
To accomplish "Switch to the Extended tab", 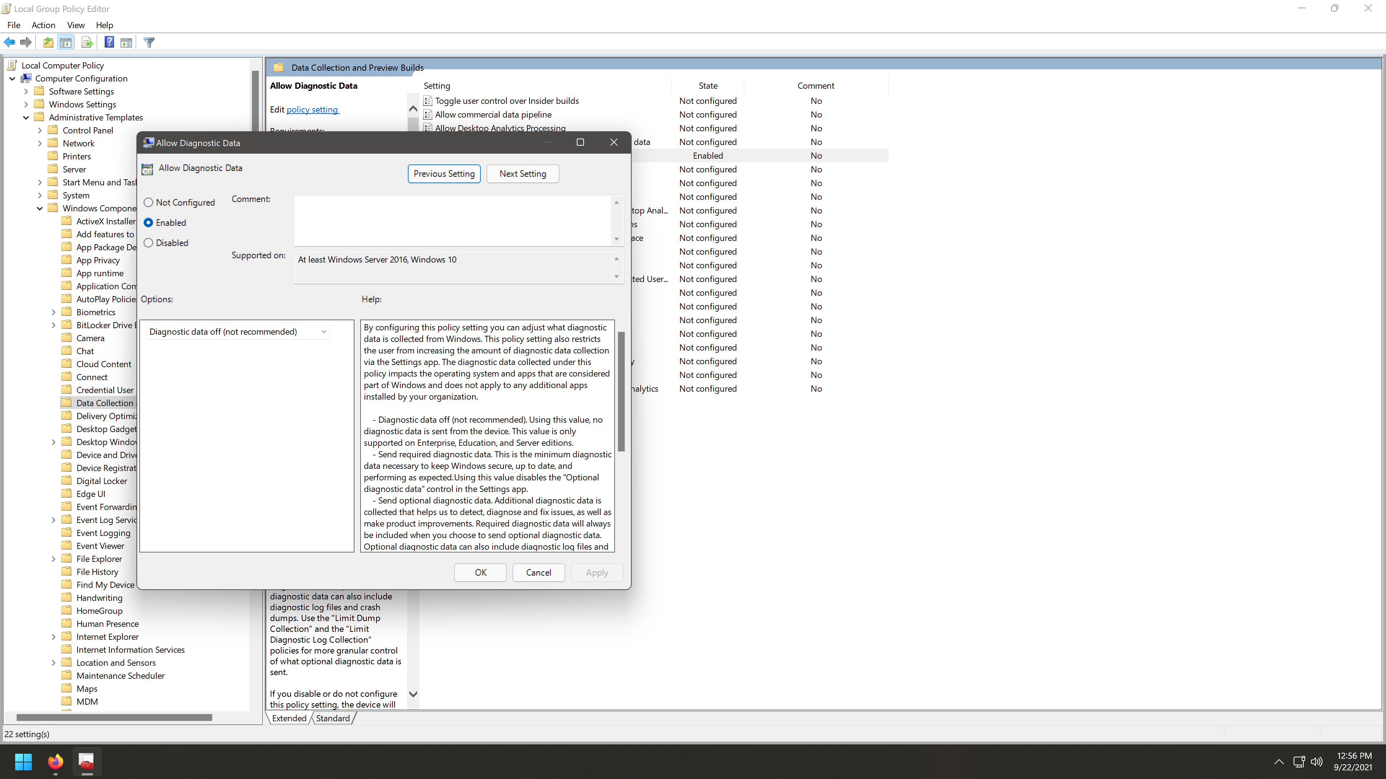I will coord(289,718).
